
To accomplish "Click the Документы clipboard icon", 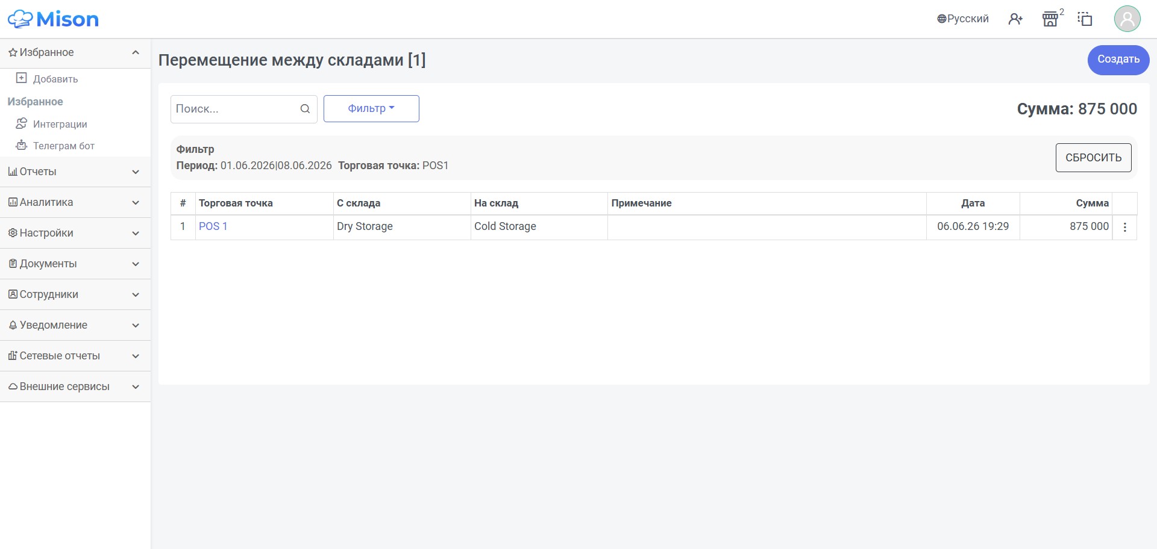I will coord(13,264).
